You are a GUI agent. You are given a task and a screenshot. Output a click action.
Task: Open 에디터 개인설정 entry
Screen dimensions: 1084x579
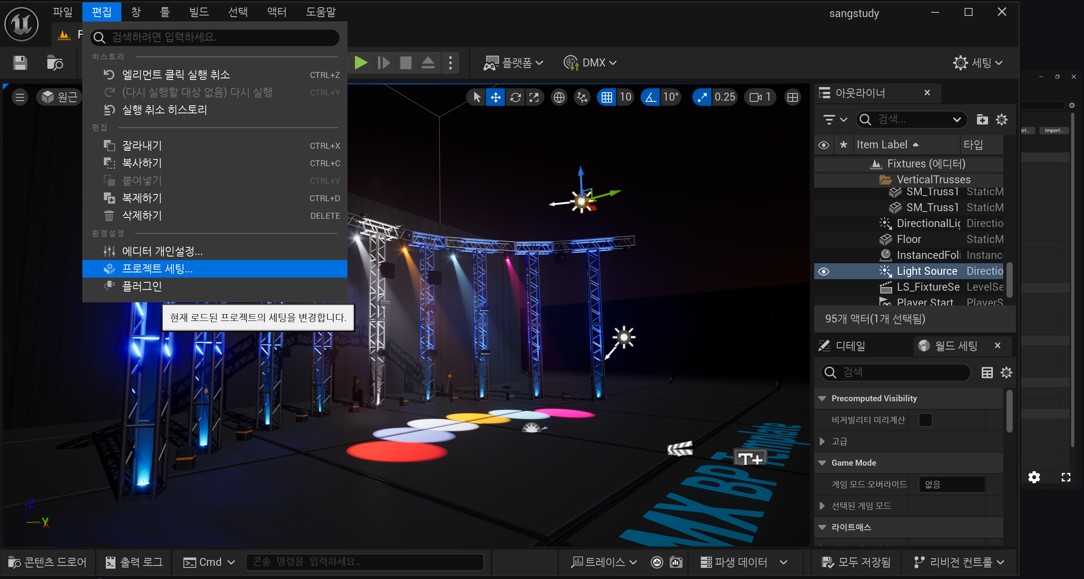[x=214, y=251]
